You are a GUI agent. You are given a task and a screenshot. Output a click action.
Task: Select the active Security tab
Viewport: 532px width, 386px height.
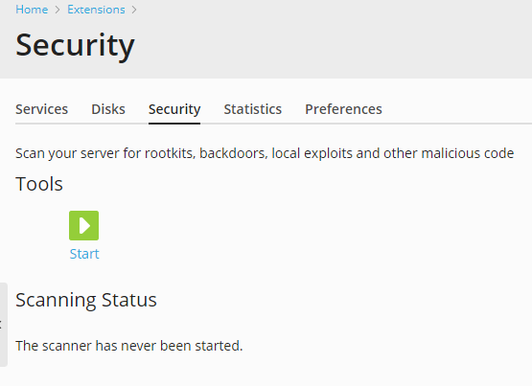pyautogui.click(x=174, y=109)
